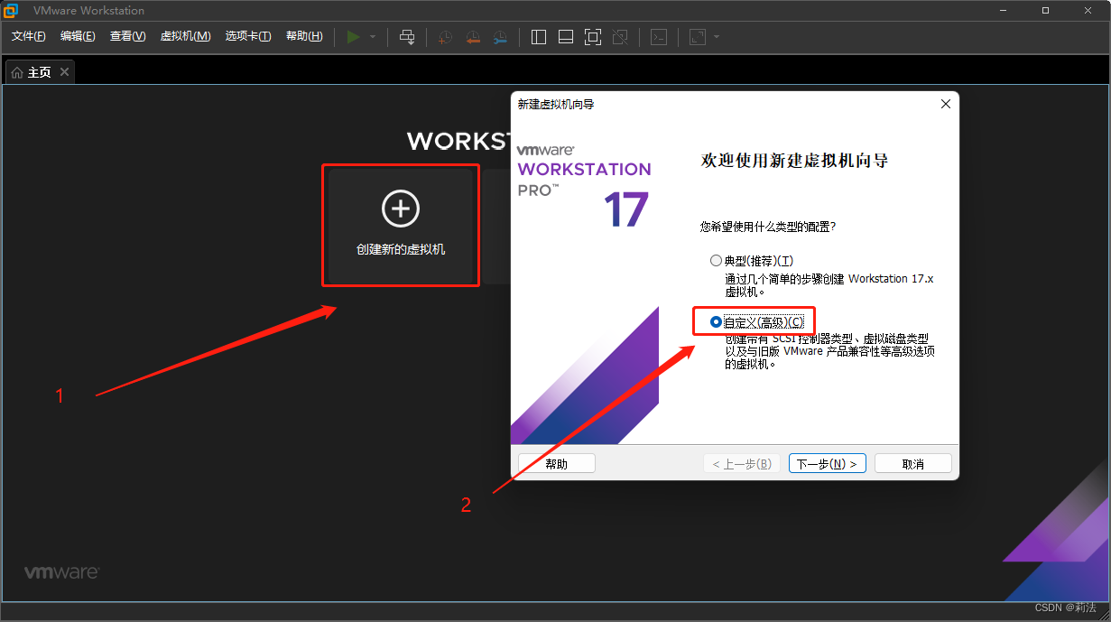Open the power options dropdown arrow

[x=373, y=37]
